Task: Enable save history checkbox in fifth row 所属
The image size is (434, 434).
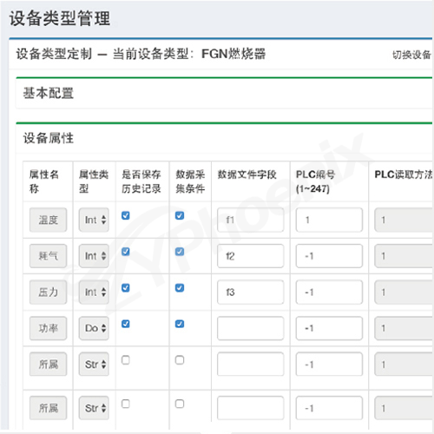Action: (126, 360)
